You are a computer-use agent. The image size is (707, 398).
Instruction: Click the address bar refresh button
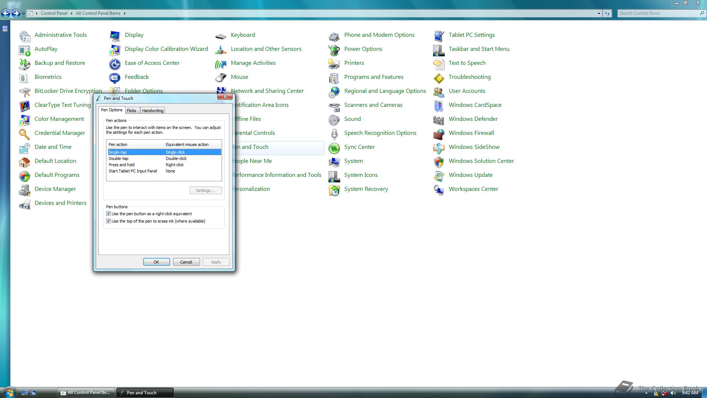click(x=607, y=13)
